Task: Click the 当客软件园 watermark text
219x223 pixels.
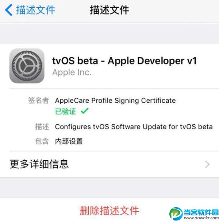Action: [x=201, y=212]
